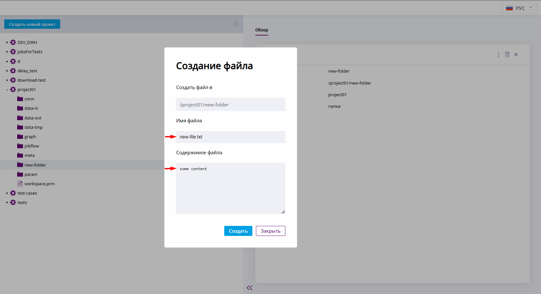541x294 pixels.
Task: Click the workspace.prm file icon
Action: 20,184
